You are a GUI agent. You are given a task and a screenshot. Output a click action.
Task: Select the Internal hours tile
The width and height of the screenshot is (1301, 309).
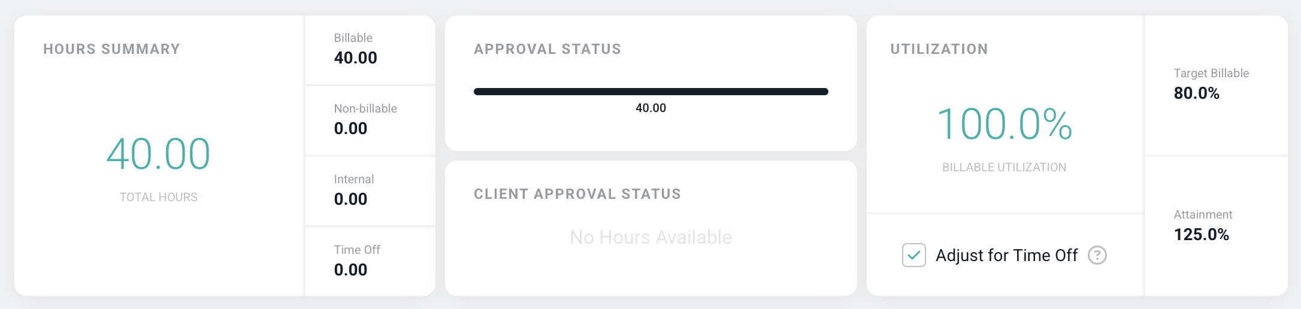(x=370, y=190)
